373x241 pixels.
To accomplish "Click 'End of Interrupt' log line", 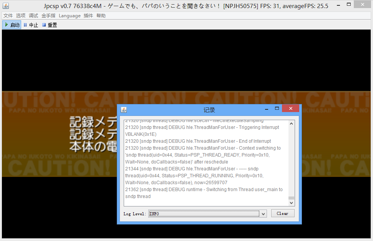I will click(198, 141).
